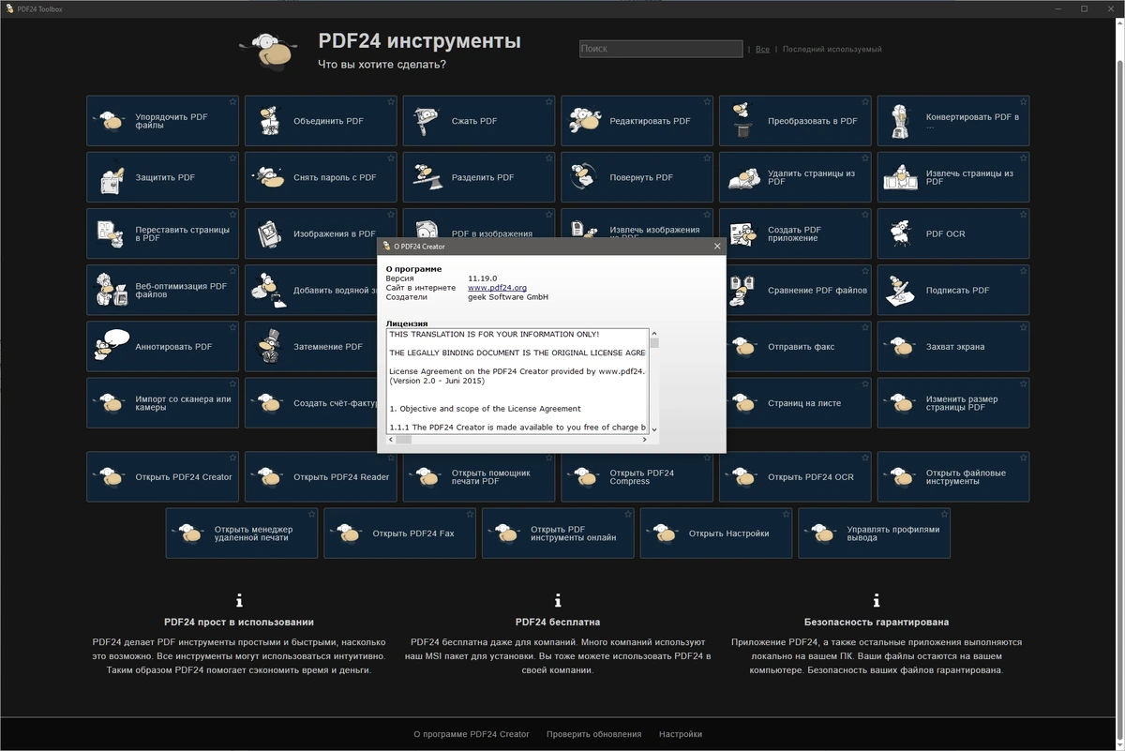Click the Импорт со сканера или камеры icon
1125x751 pixels.
(112, 402)
